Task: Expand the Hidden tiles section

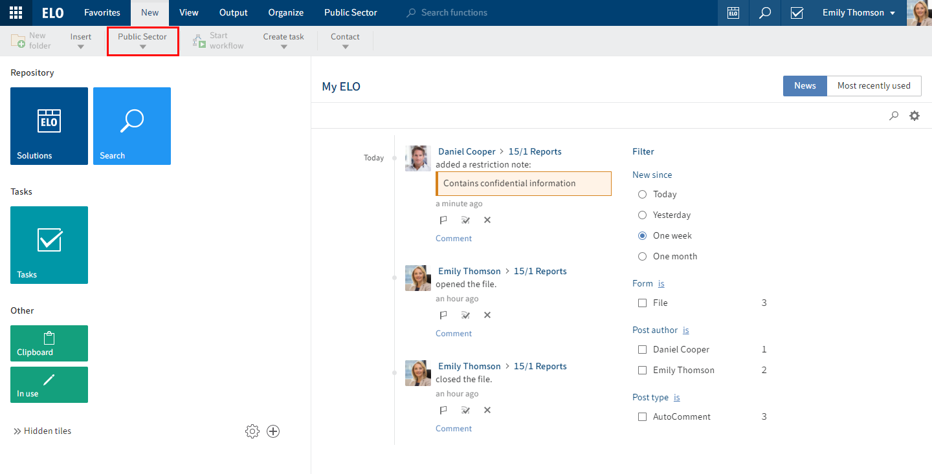Action: click(43, 431)
